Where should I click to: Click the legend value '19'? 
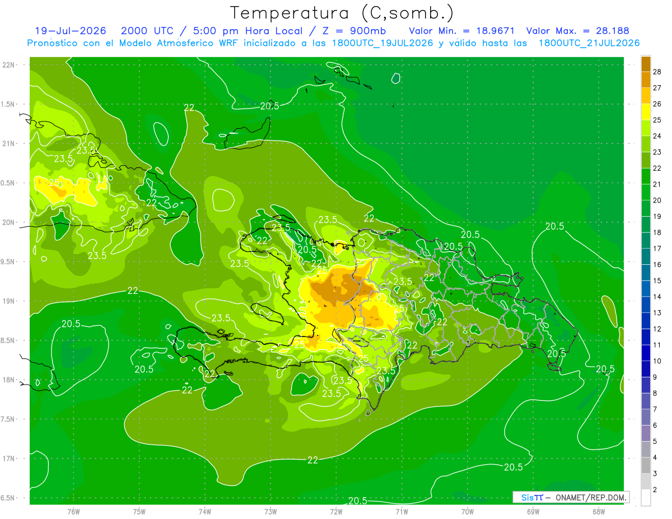[x=657, y=216]
